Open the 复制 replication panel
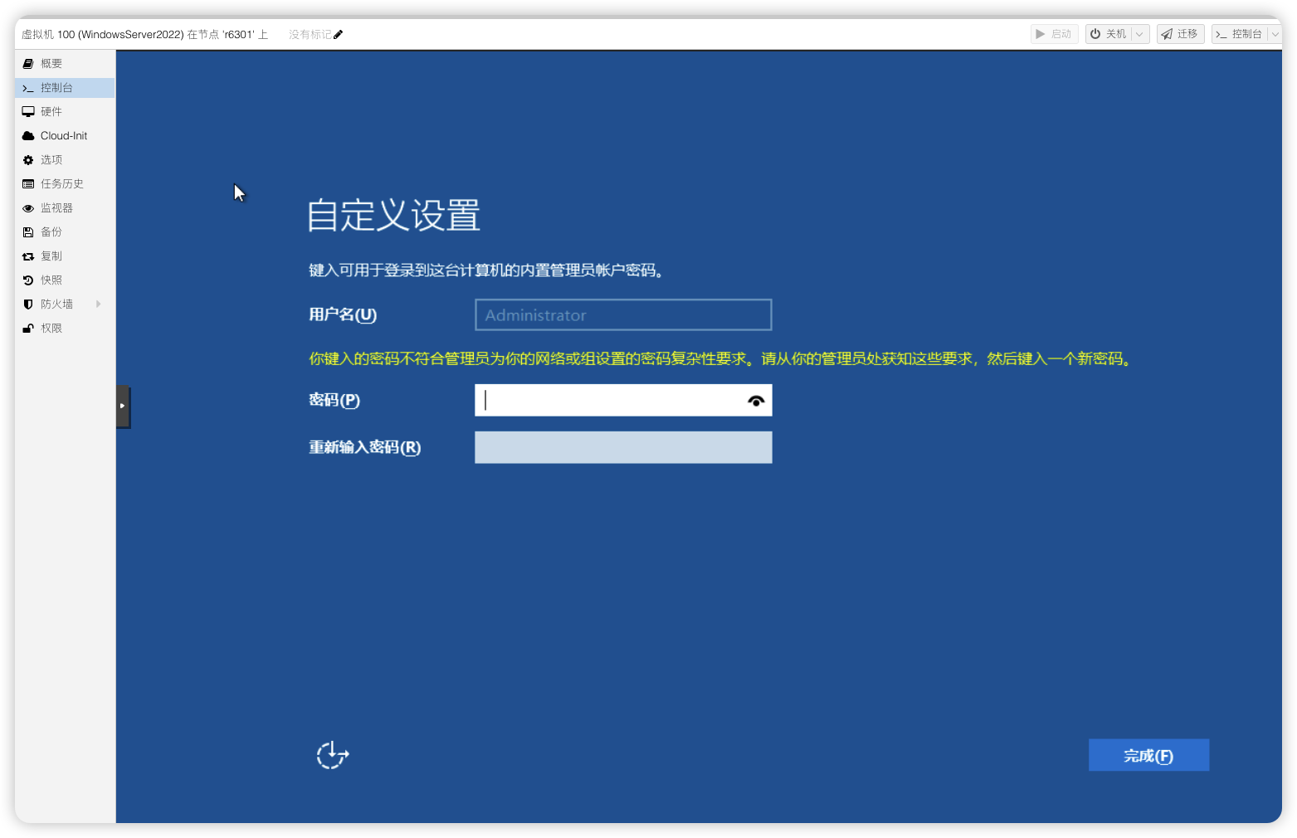This screenshot has height=838, width=1297. point(50,256)
